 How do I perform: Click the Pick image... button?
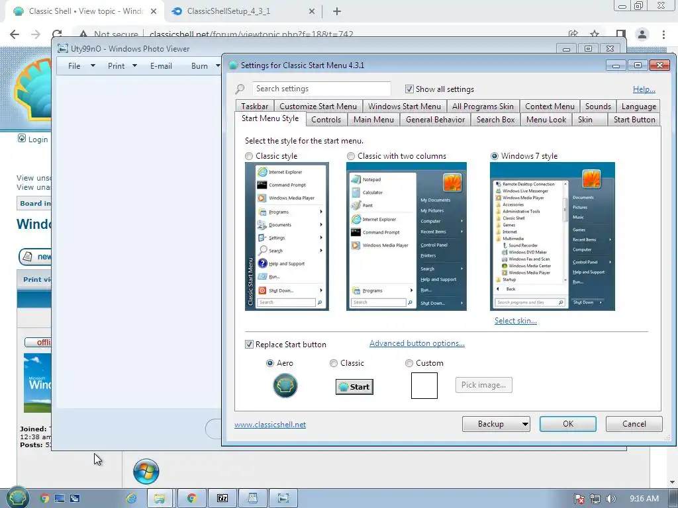click(483, 385)
